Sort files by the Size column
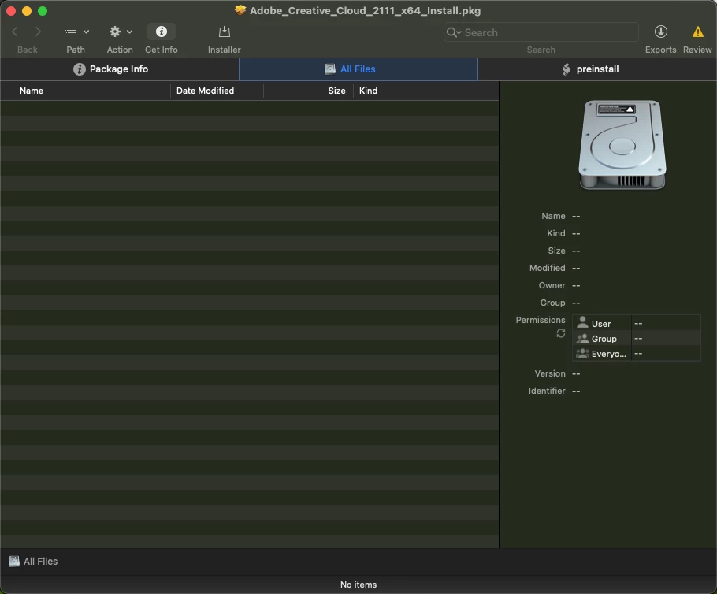Image resolution: width=717 pixels, height=594 pixels. coord(308,91)
